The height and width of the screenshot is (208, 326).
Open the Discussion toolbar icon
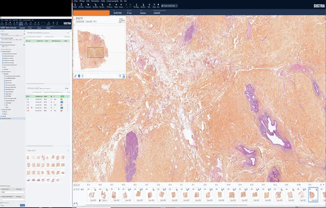(x=88, y=6)
